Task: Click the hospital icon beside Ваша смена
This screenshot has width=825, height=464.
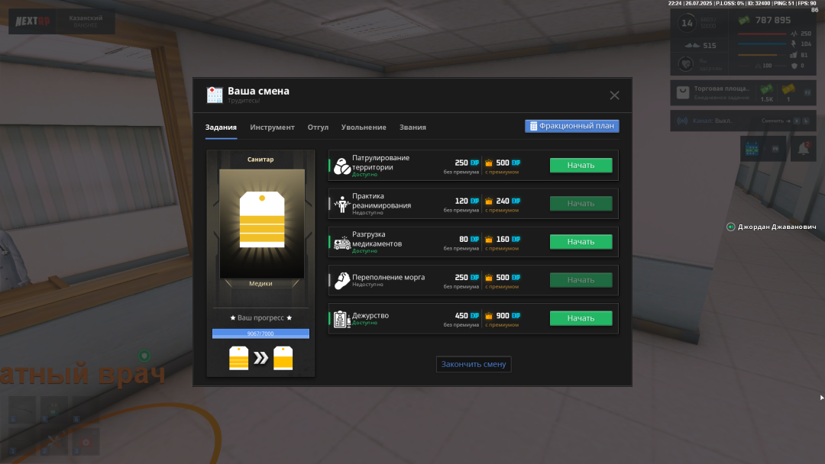Action: [215, 95]
